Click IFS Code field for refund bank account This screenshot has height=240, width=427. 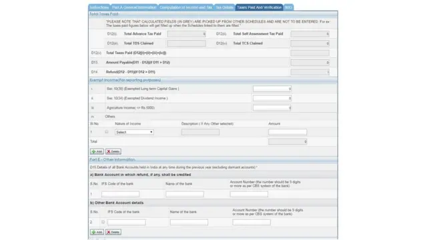120,194
